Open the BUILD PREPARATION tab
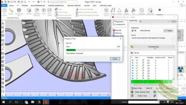This screenshot has height=105, width=186. point(38,6)
